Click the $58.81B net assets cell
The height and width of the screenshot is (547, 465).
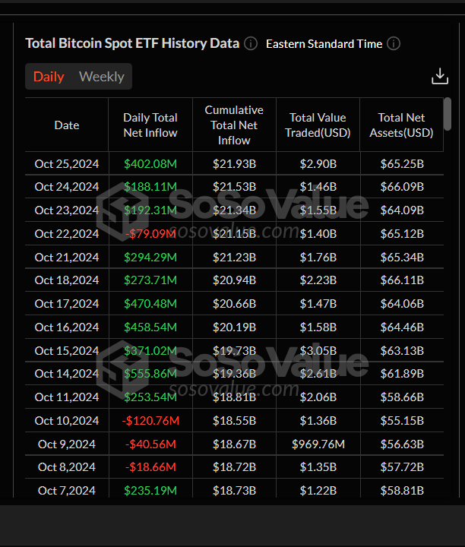(401, 491)
